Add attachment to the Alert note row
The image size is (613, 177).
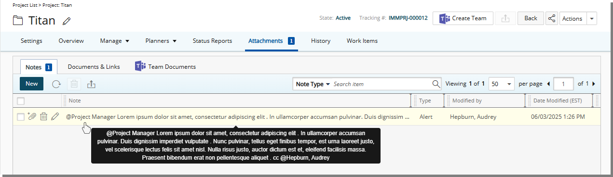(32, 116)
